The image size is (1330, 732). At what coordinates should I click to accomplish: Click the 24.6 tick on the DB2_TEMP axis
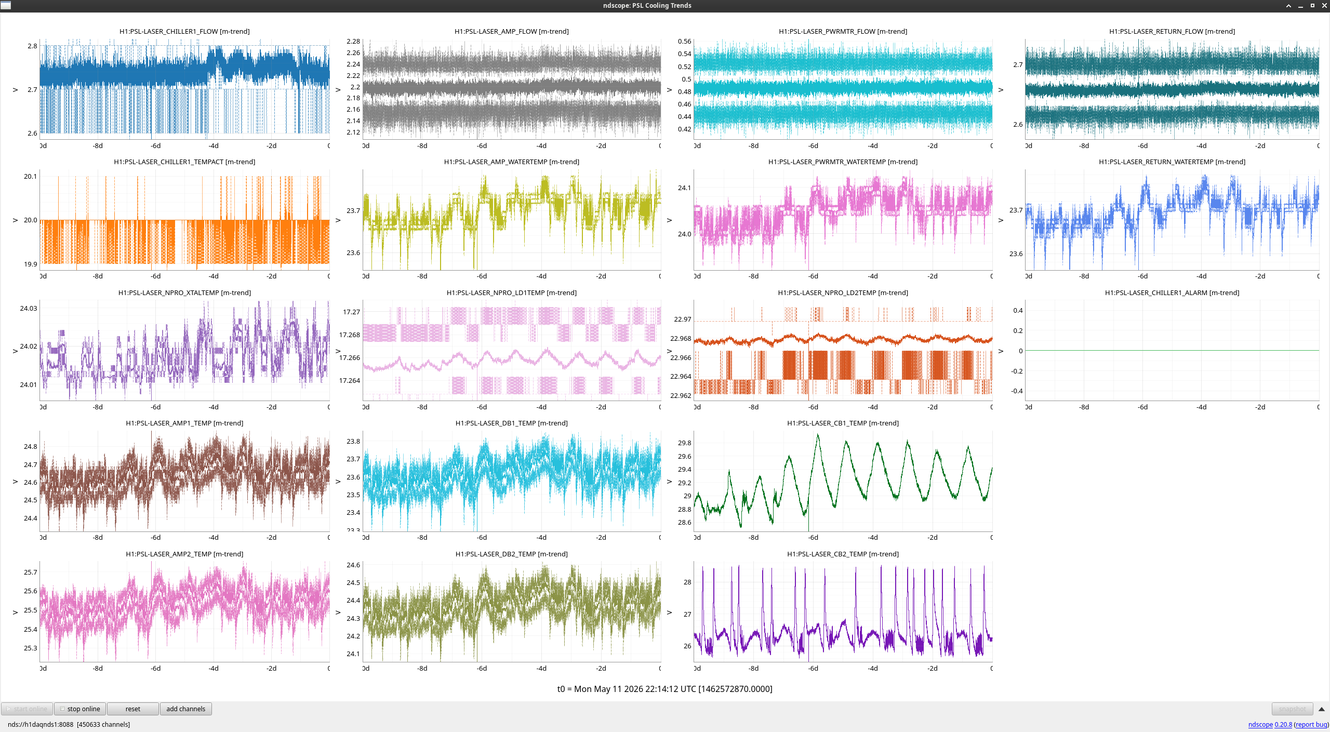(353, 565)
